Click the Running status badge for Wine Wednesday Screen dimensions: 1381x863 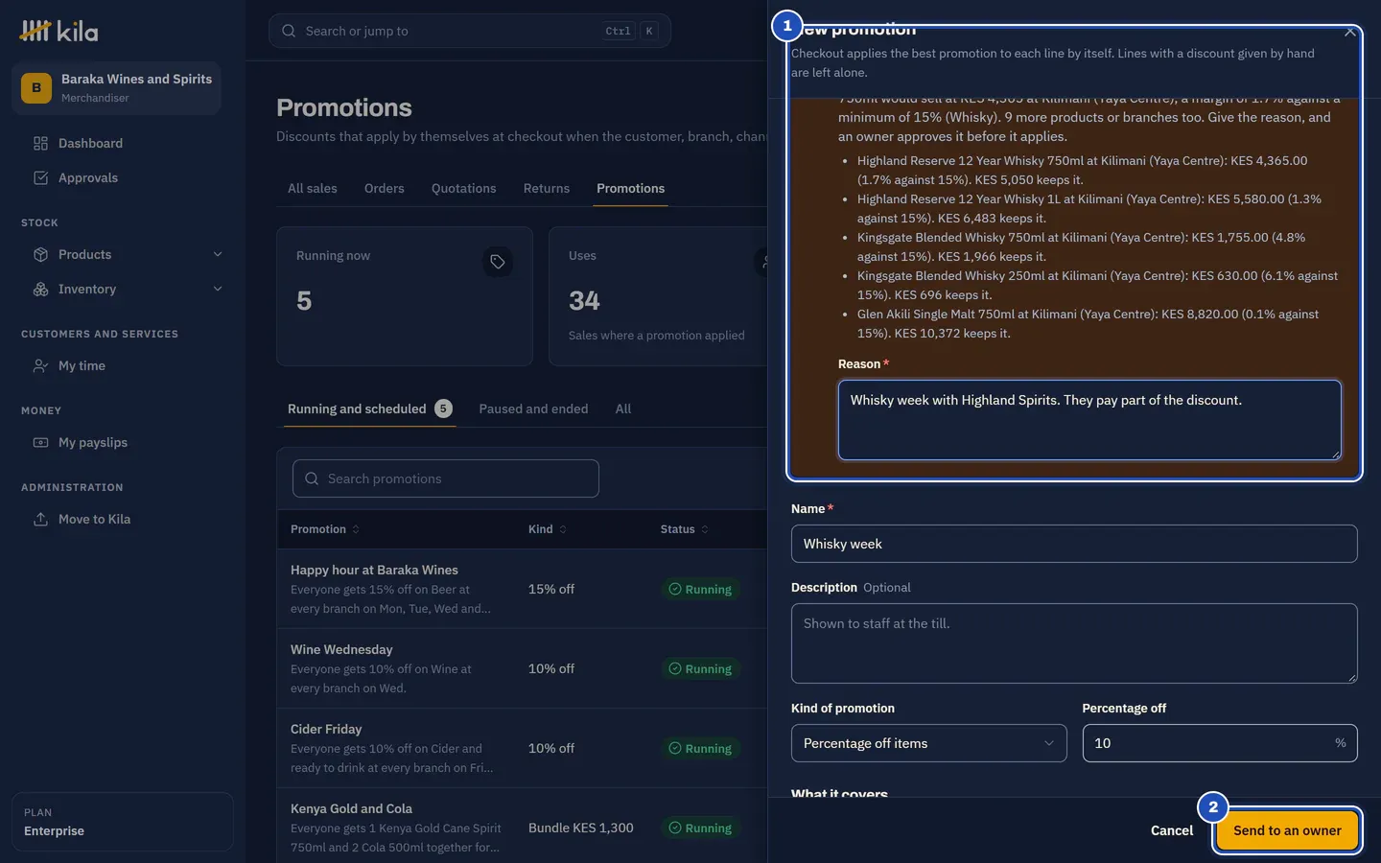click(x=700, y=669)
